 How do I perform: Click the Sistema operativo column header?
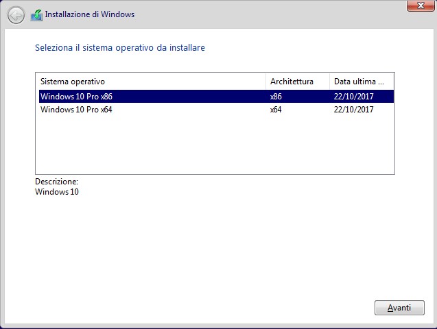(x=151, y=82)
